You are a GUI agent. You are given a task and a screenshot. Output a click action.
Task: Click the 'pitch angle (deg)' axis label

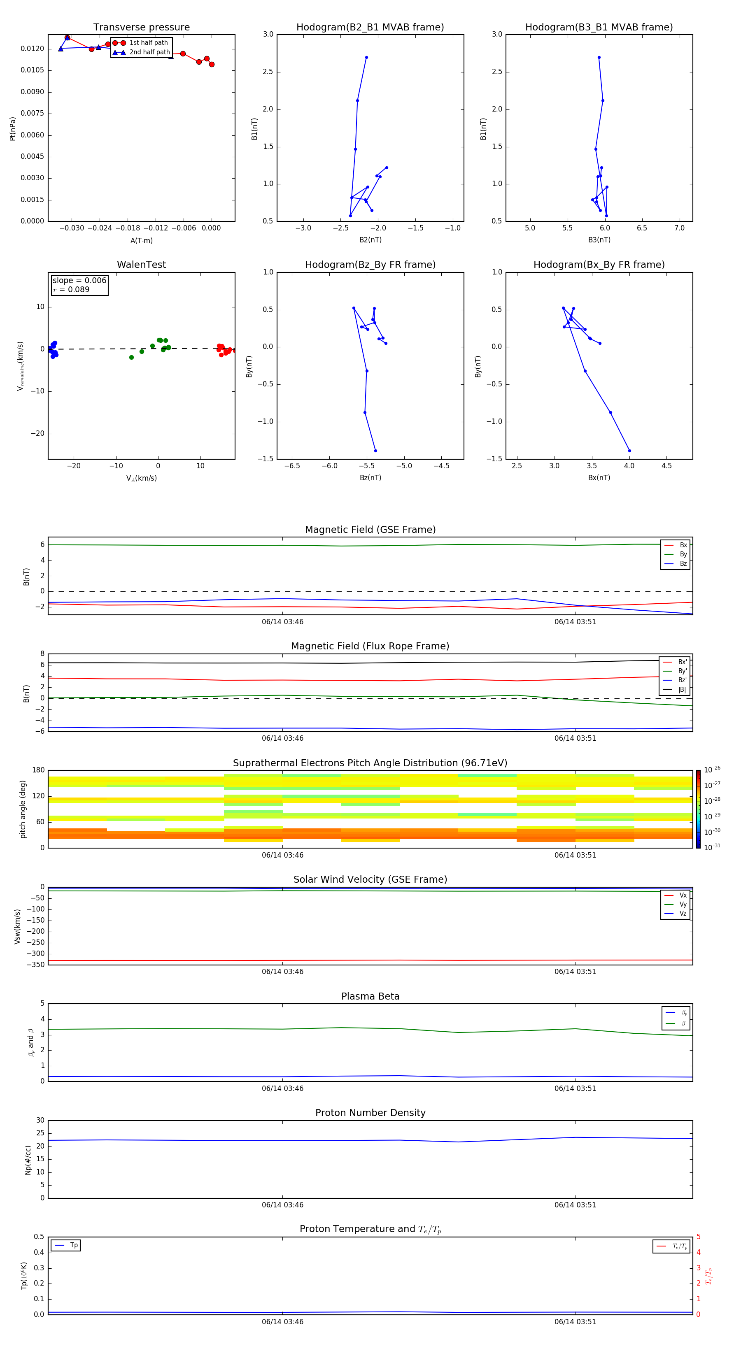[x=23, y=809]
